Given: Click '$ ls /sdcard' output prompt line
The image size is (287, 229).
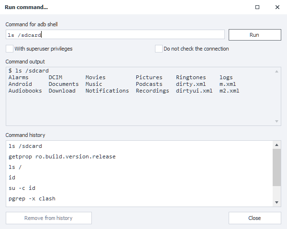Looking at the screenshot, I should pos(29,71).
